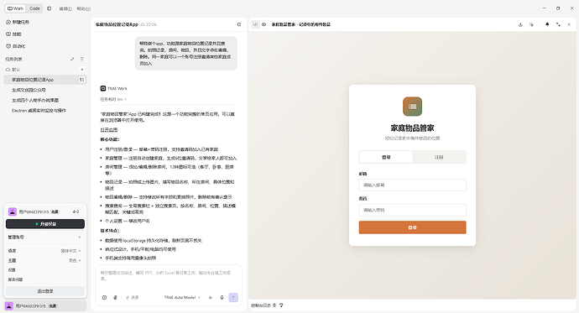Click the TRAE Work logo icon
Image resolution: width=579 pixels, height=313 pixels.
[103, 88]
